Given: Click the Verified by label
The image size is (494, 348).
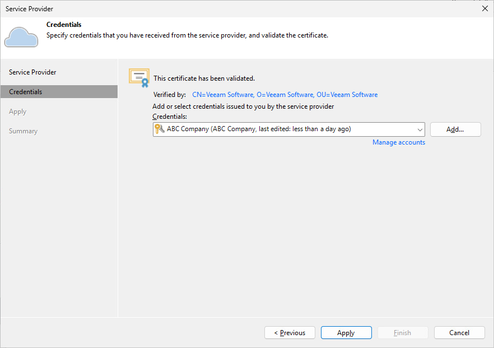Looking at the screenshot, I should [169, 94].
